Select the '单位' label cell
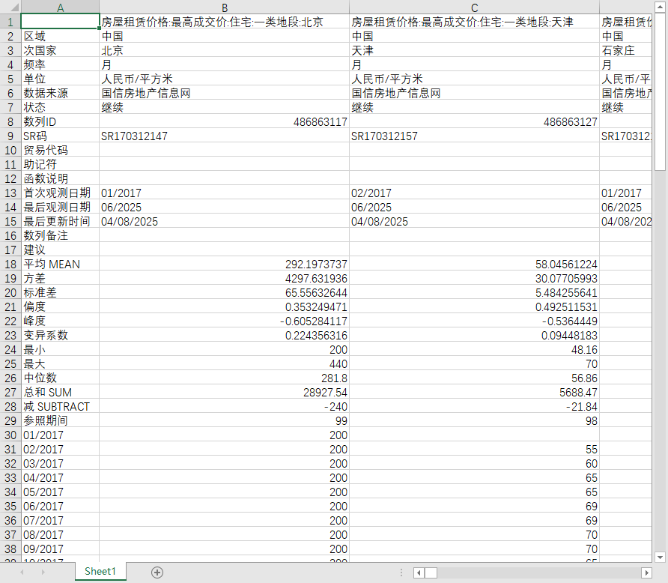This screenshot has width=668, height=583. (x=60, y=79)
